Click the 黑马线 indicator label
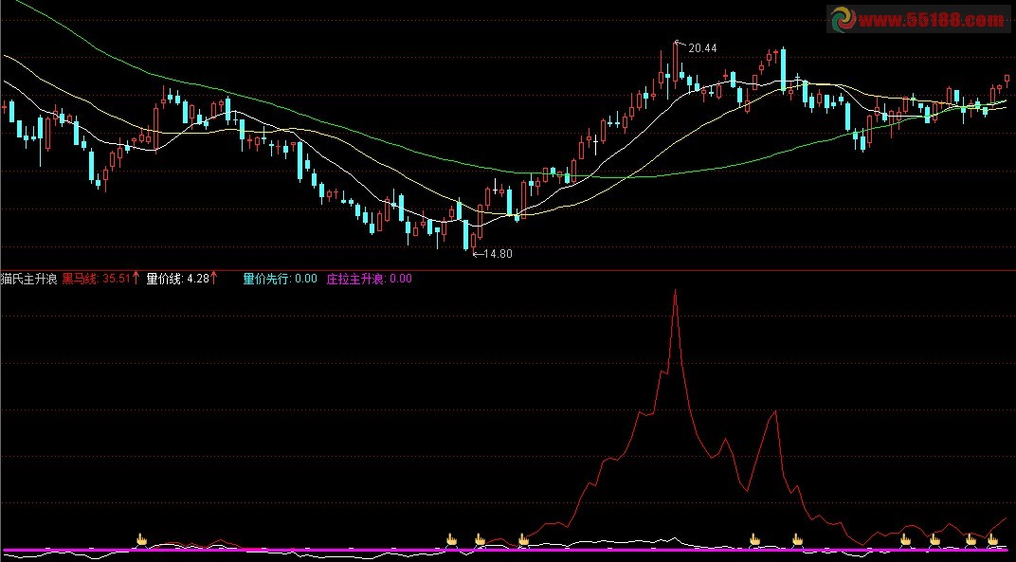 [x=81, y=280]
